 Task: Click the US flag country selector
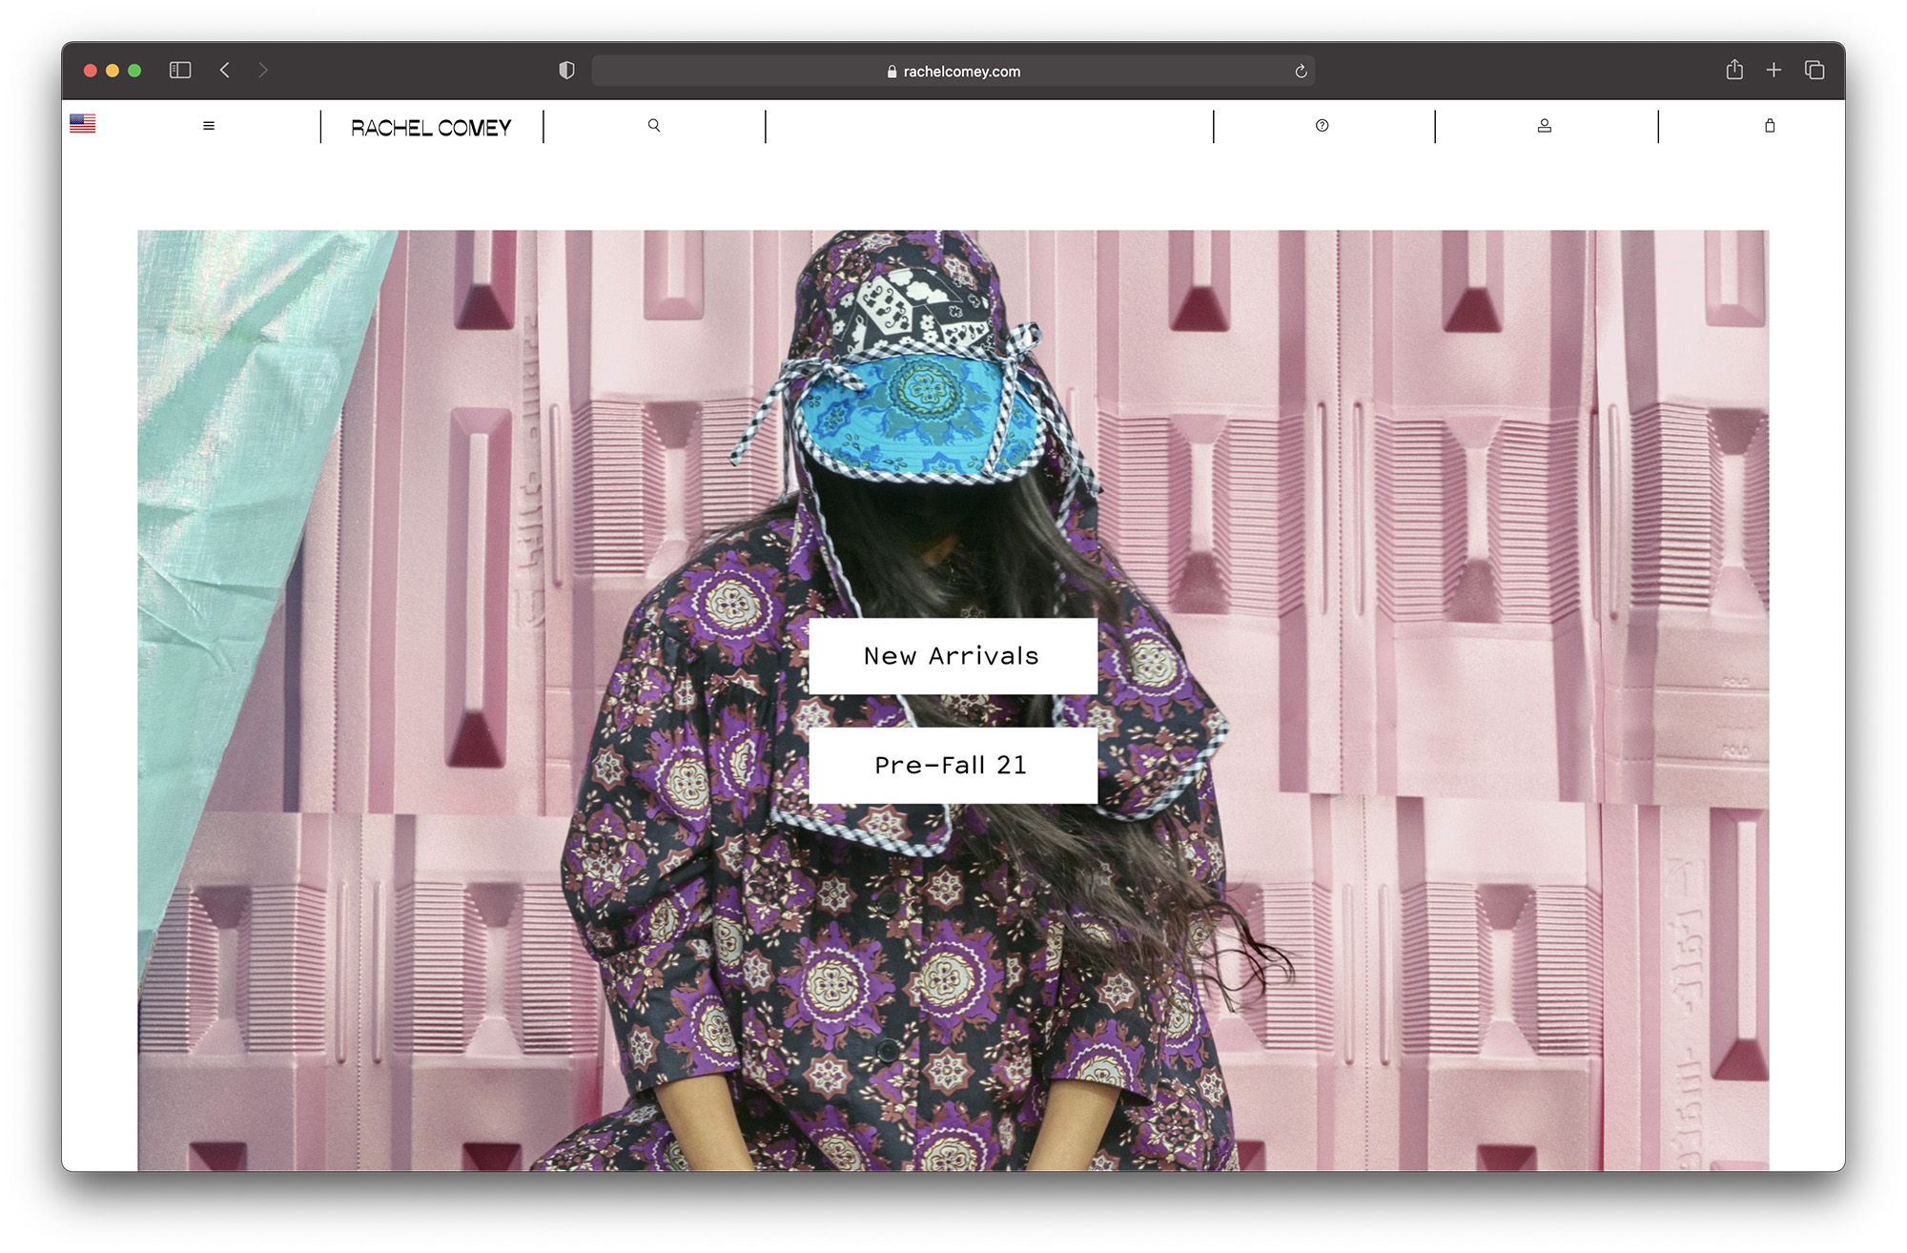click(x=83, y=123)
